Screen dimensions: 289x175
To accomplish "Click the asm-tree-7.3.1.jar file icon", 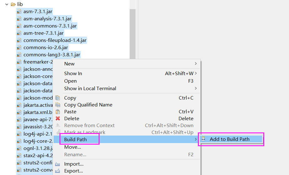I will pos(19,33).
